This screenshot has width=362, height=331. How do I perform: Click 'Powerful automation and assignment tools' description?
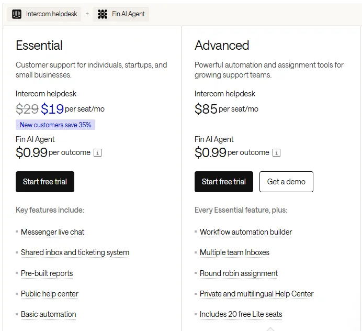point(269,70)
